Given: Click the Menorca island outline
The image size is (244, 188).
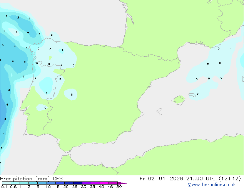Looking at the screenshot, I should pyautogui.click(x=192, y=95).
